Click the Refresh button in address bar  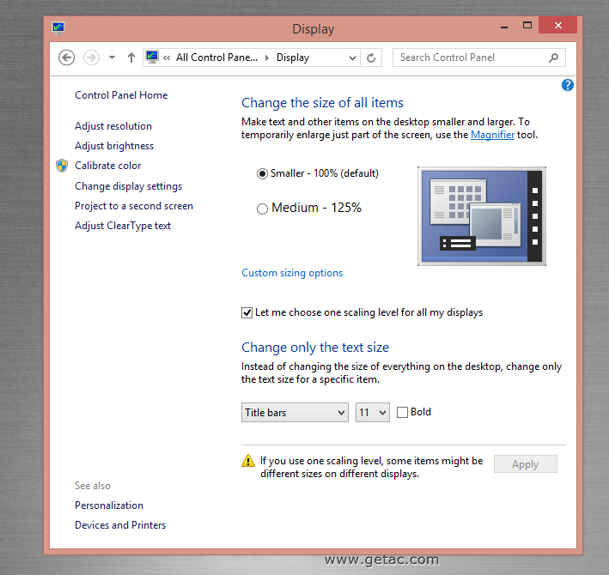coord(371,57)
